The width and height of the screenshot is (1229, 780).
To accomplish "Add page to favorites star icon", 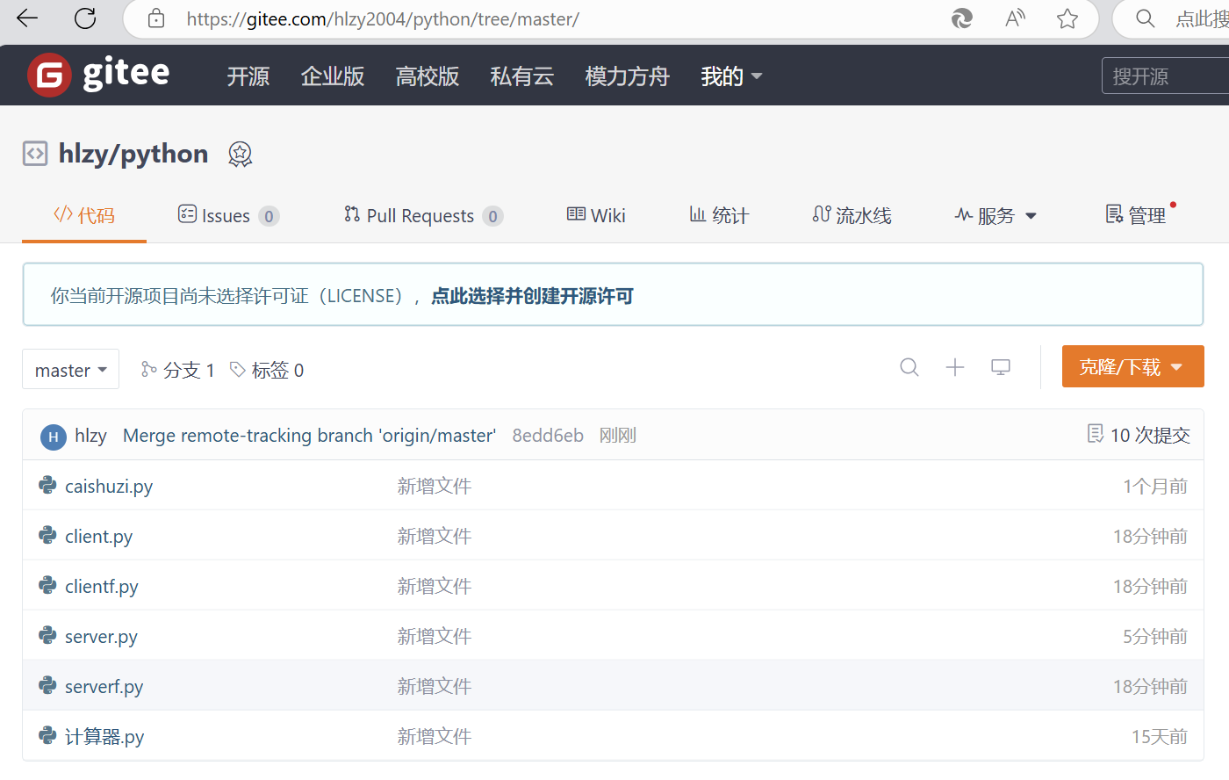I will point(1067,18).
